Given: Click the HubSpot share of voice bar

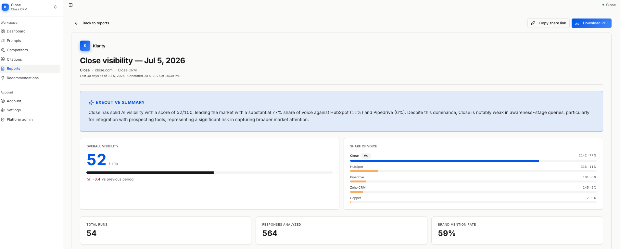Looking at the screenshot, I should tap(473, 171).
